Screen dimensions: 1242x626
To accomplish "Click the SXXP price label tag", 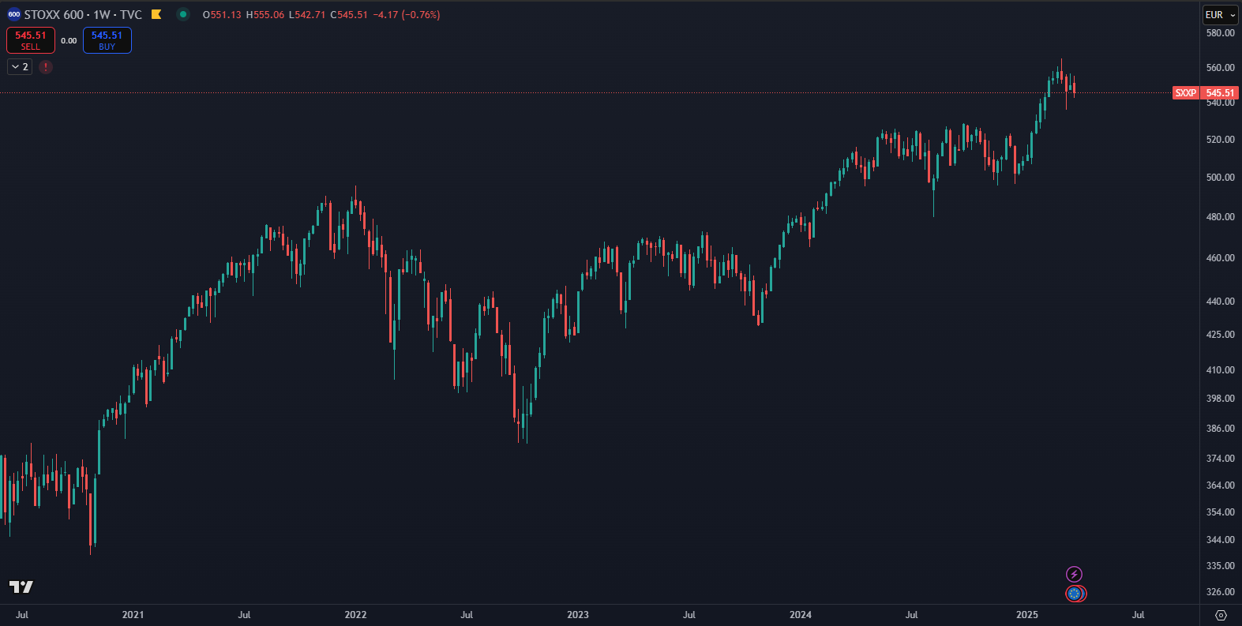I will coord(1185,93).
